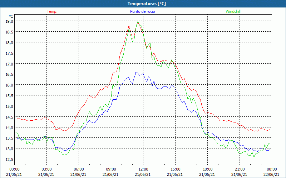Click the 15:00 time axis label
The image size is (286, 178).
(175, 169)
